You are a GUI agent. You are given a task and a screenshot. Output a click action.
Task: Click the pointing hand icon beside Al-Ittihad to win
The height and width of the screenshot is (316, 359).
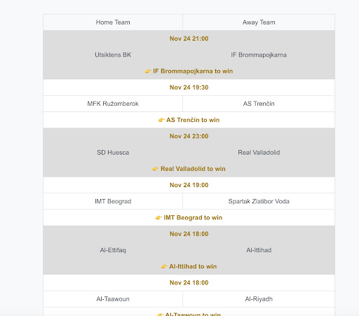coord(164,266)
